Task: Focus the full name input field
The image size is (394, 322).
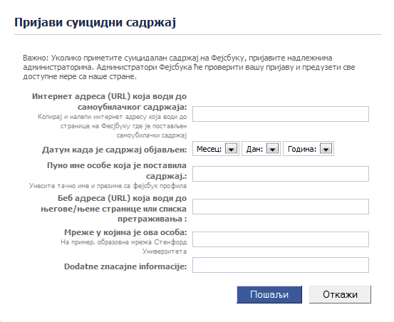Action: point(281,174)
